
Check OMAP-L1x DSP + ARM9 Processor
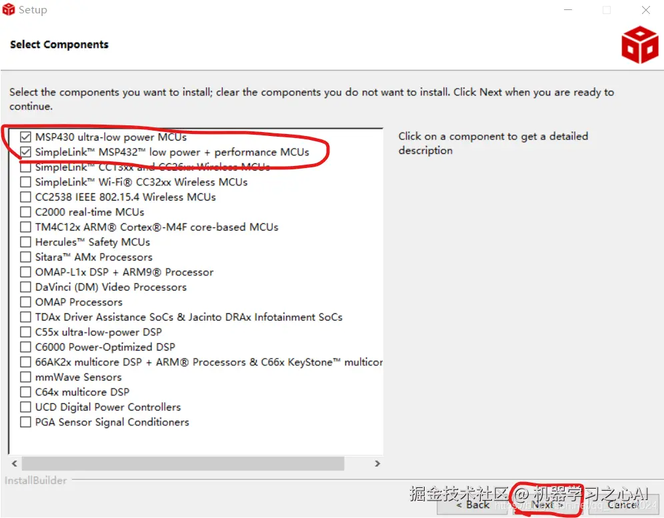[x=25, y=272]
